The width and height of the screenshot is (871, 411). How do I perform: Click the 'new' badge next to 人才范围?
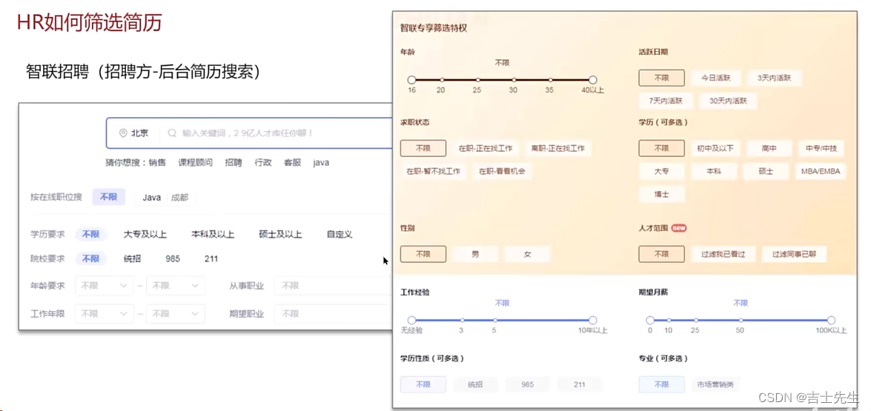679,228
